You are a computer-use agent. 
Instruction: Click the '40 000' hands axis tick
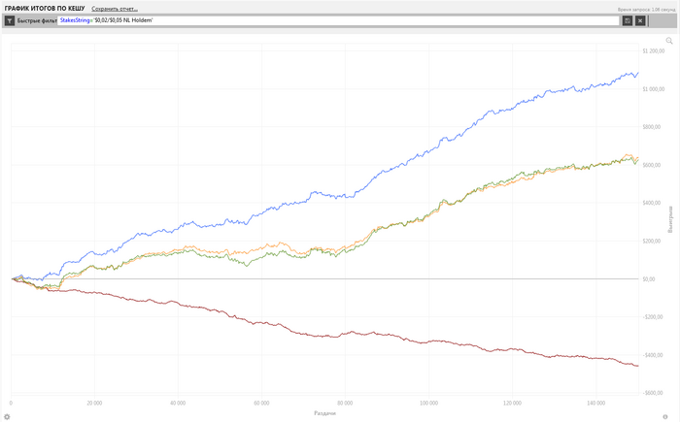(178, 403)
